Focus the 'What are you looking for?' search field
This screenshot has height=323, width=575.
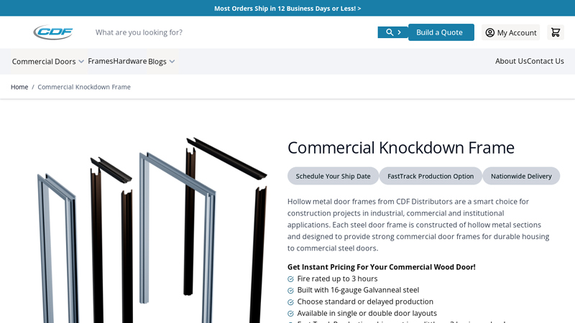click(235, 32)
